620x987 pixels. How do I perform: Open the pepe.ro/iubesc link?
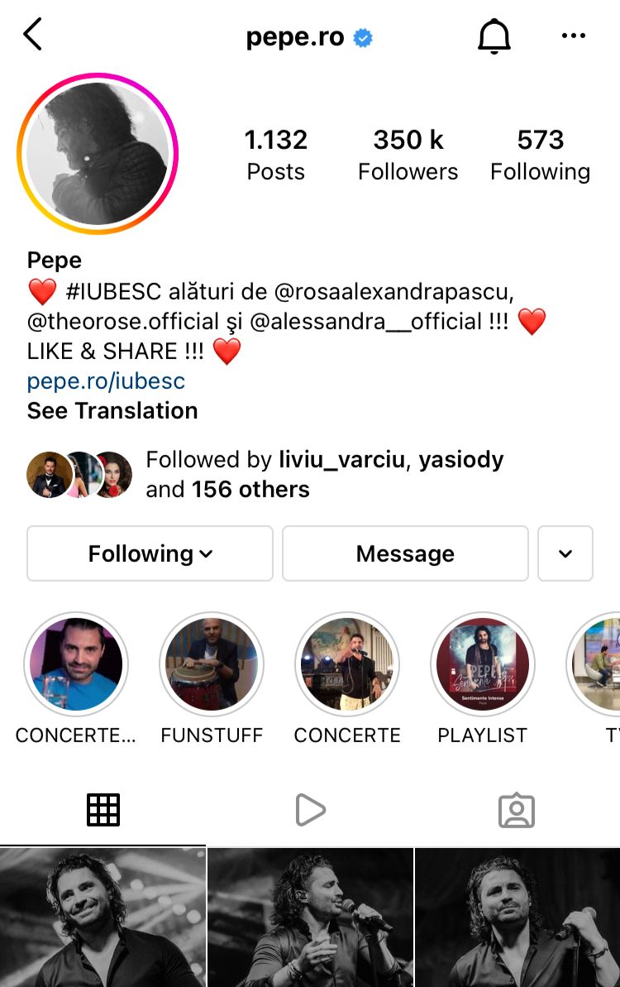[x=107, y=381]
